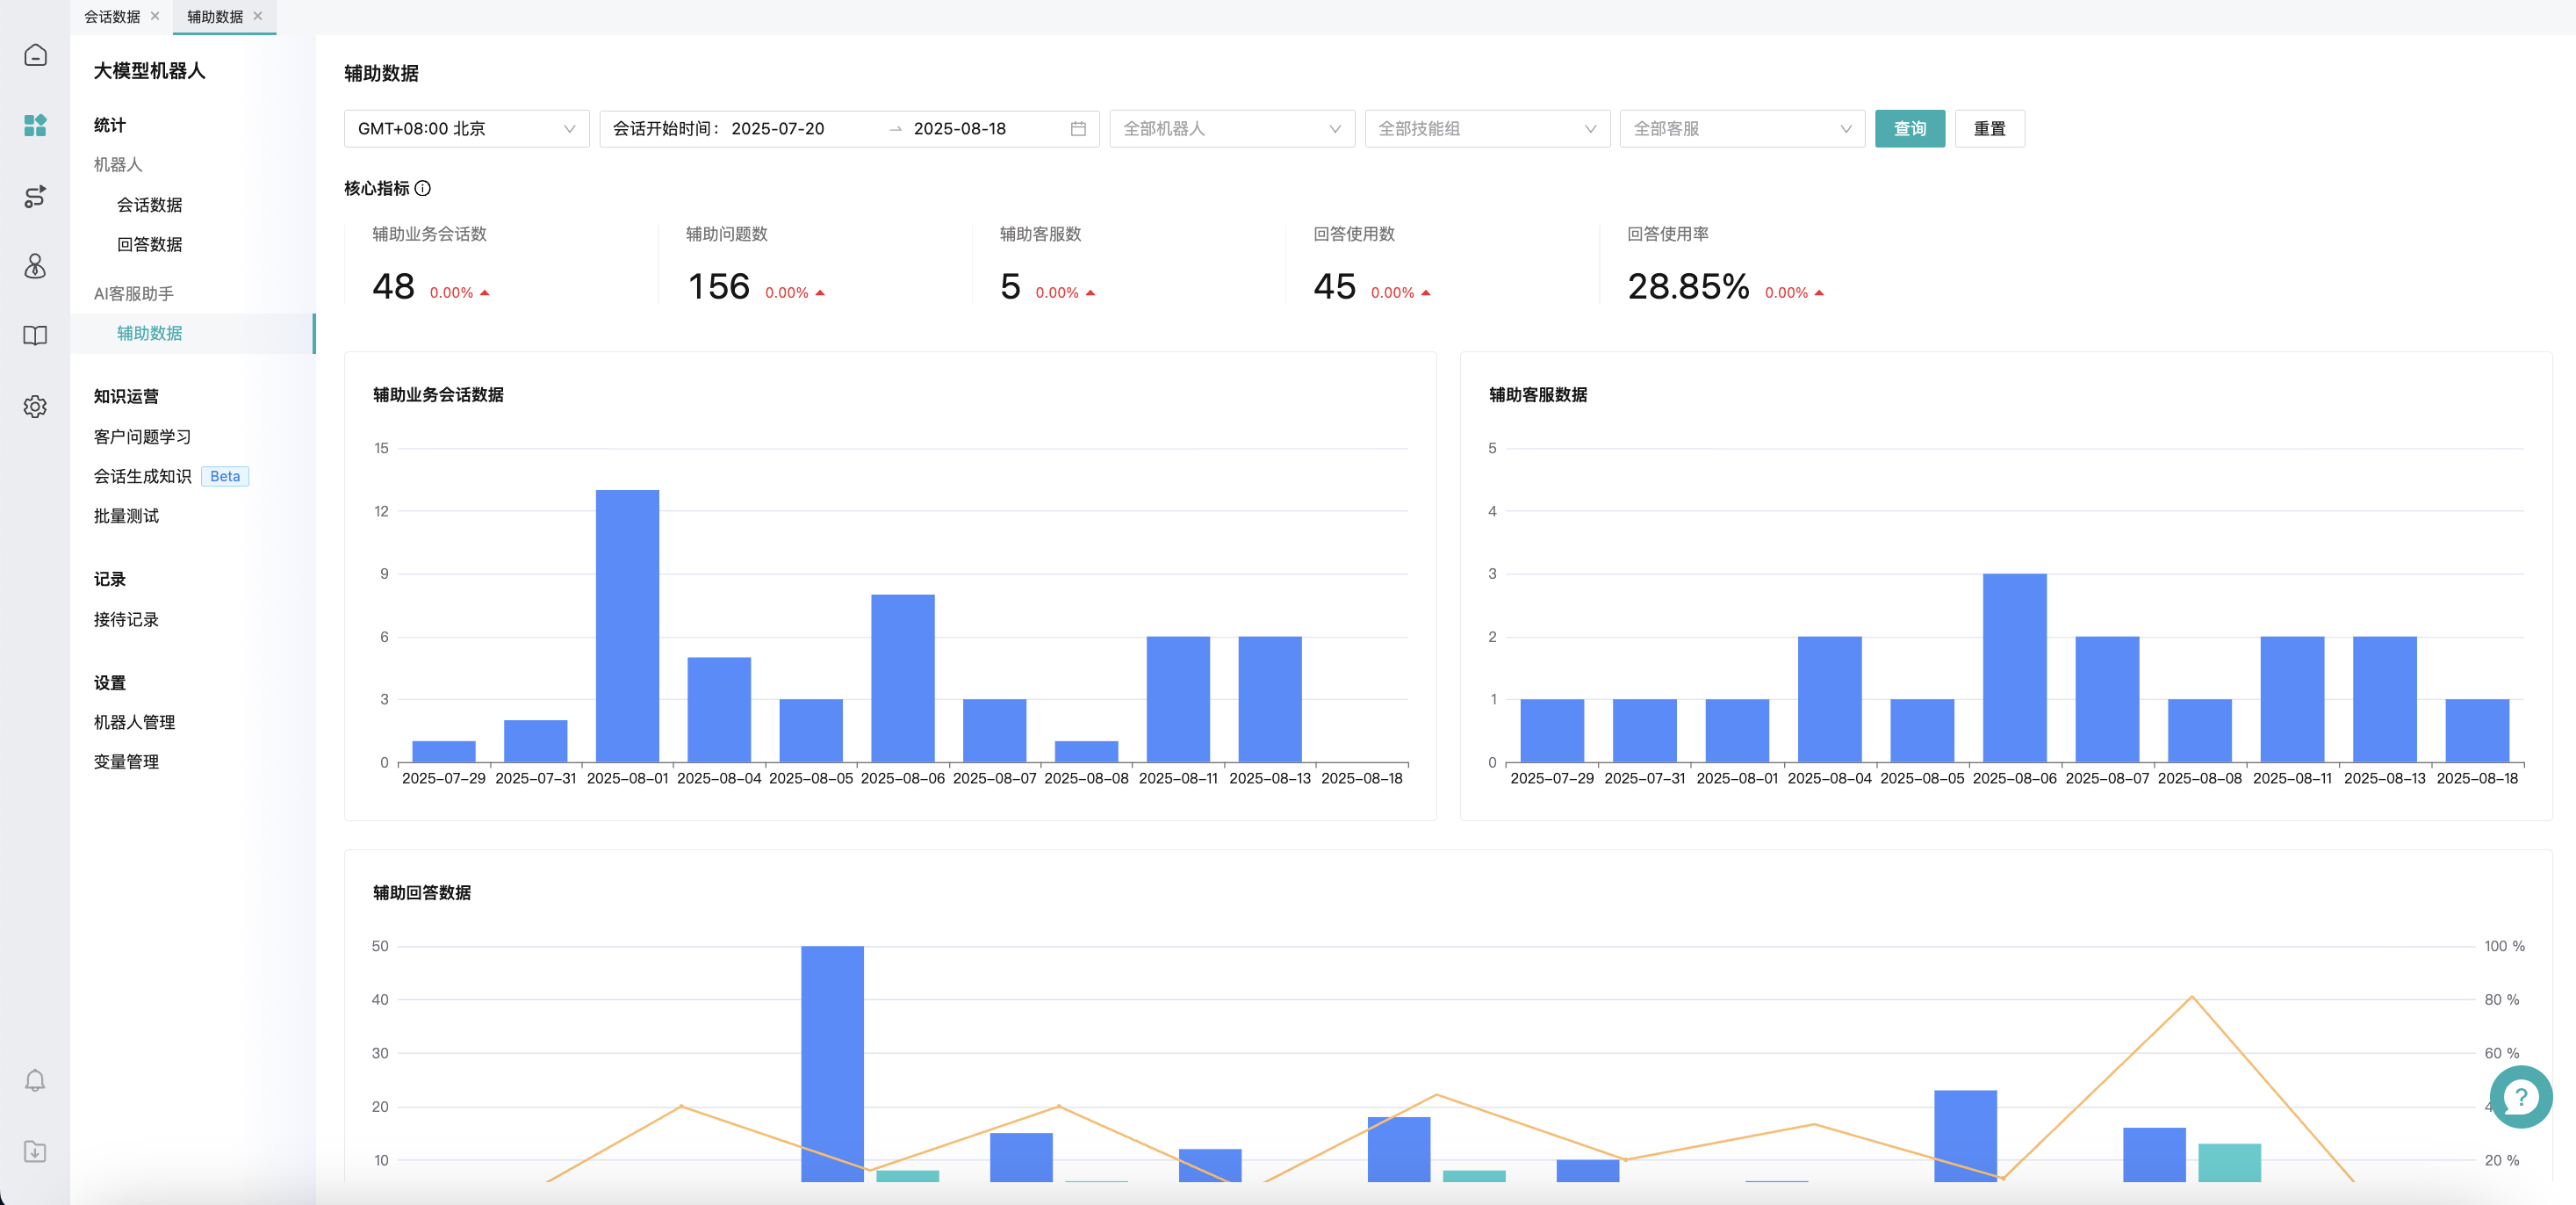
Task: Click the 辅助客服数 value 5
Action: coord(1010,287)
